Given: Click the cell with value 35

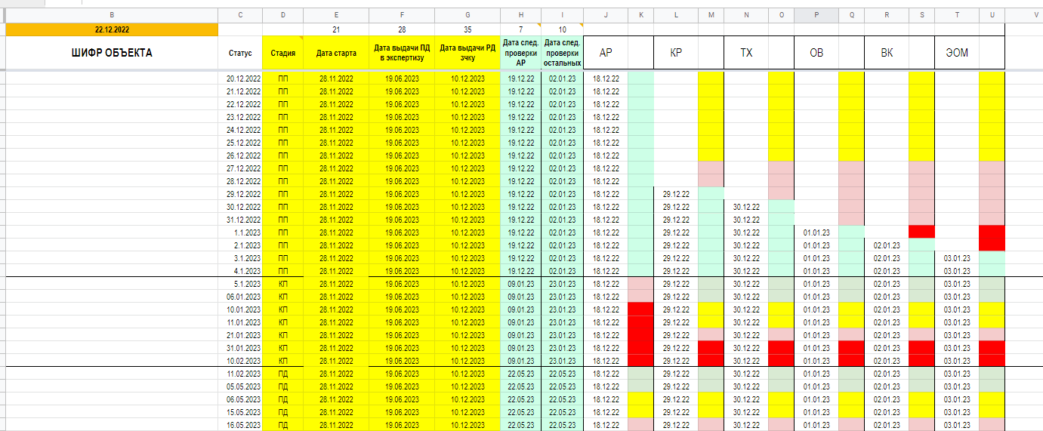Looking at the screenshot, I should (x=467, y=29).
